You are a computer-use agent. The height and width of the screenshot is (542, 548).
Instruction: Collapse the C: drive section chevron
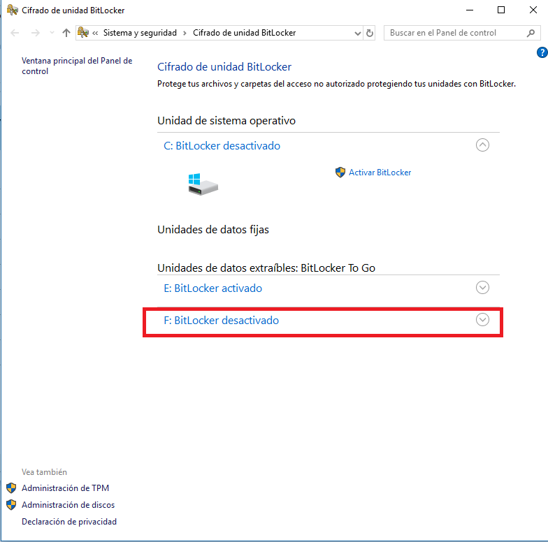pos(482,145)
